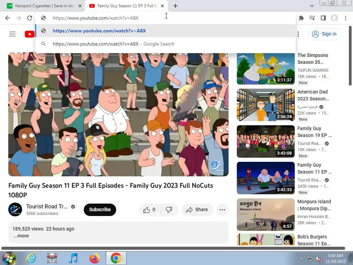The width and height of the screenshot is (353, 265).
Task: Go forward using the browser forward arrow
Action: pos(19,18)
